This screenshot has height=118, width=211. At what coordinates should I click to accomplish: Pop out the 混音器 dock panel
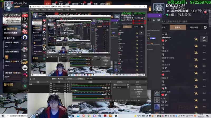111,82
